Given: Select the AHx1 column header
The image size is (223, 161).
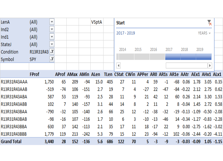Looking at the screenshot, I should 206,75.
